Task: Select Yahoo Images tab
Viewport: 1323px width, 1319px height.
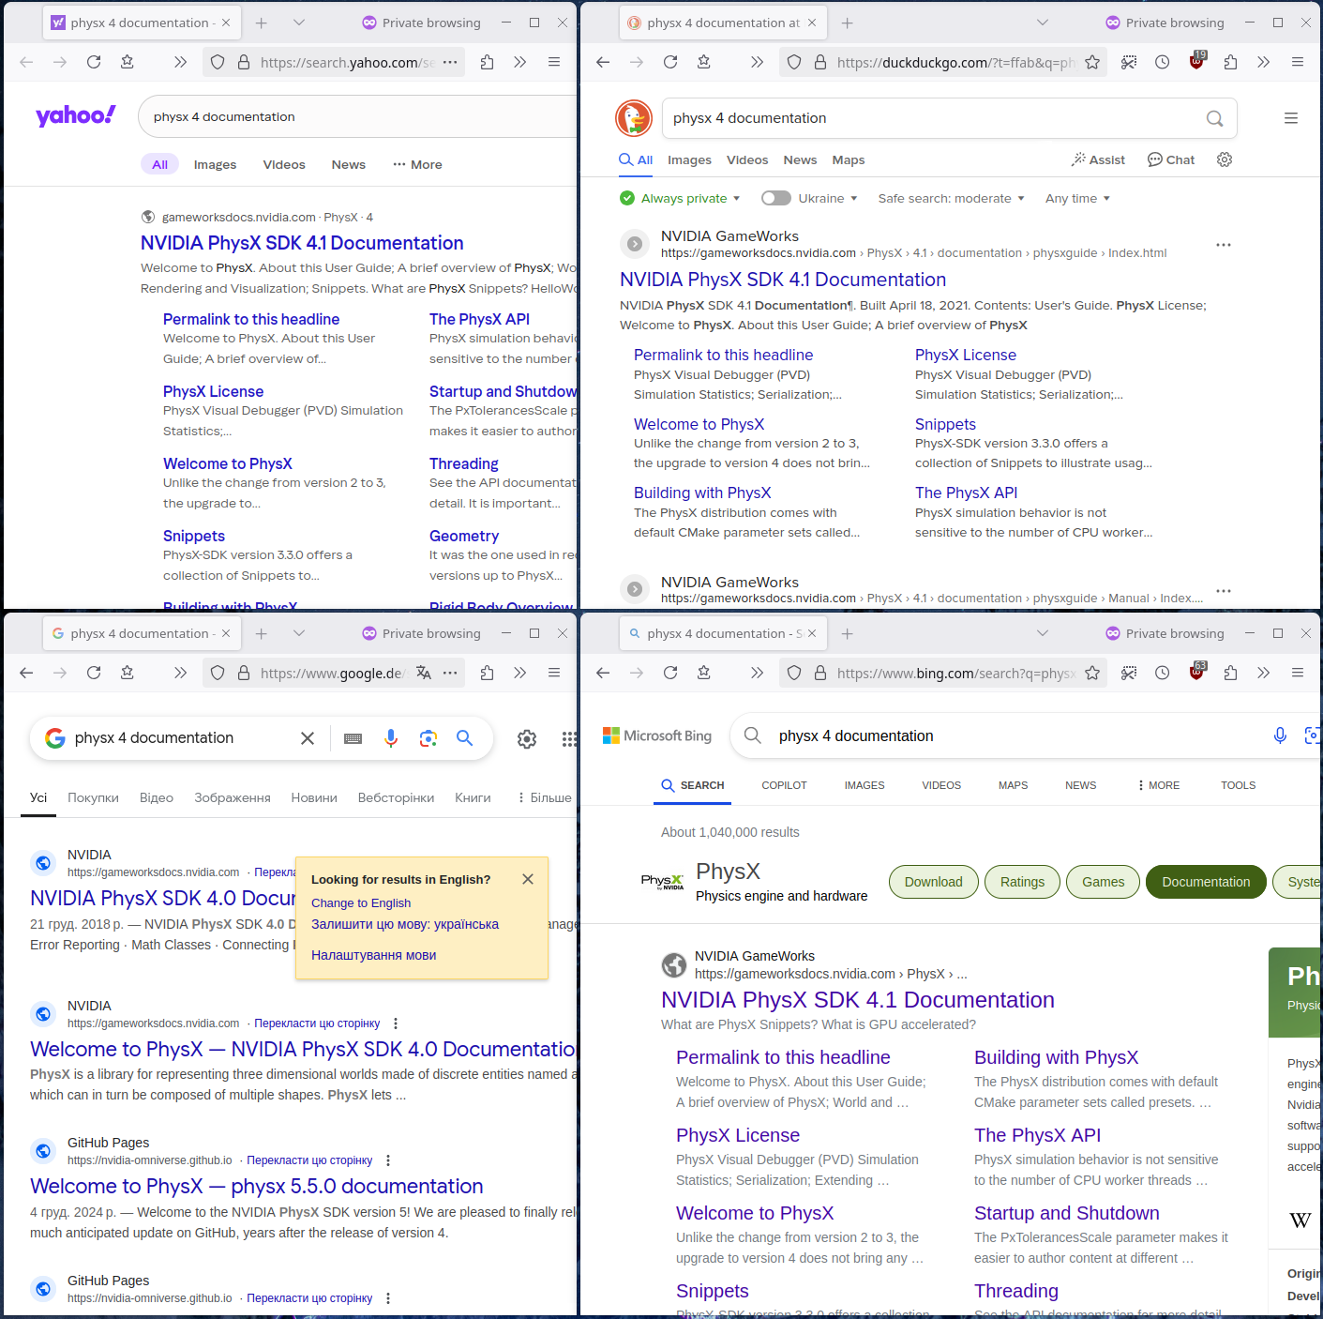Action: click(x=215, y=164)
